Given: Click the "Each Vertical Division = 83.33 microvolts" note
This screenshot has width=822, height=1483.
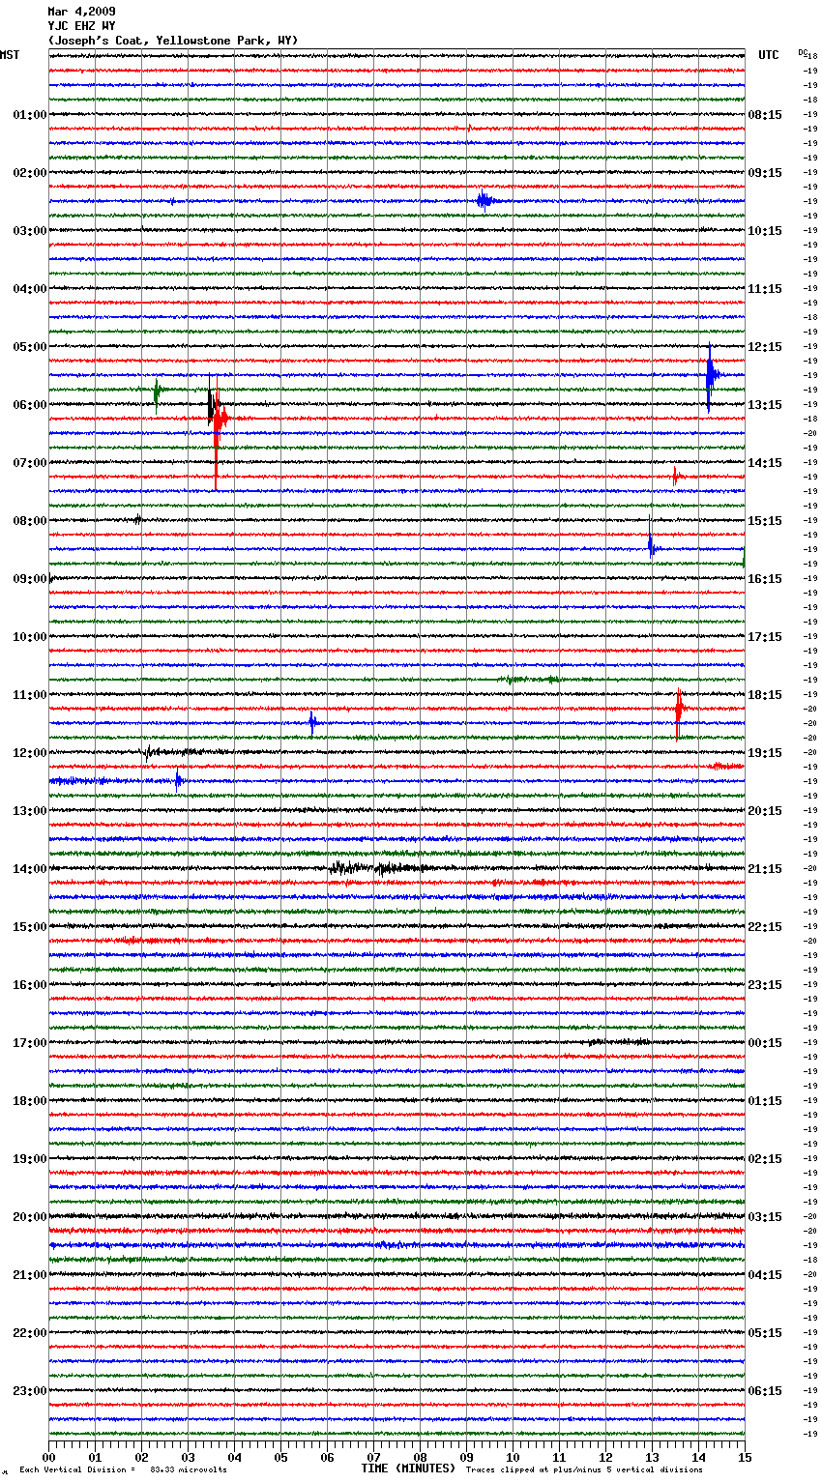Looking at the screenshot, I should click(x=123, y=1469).
